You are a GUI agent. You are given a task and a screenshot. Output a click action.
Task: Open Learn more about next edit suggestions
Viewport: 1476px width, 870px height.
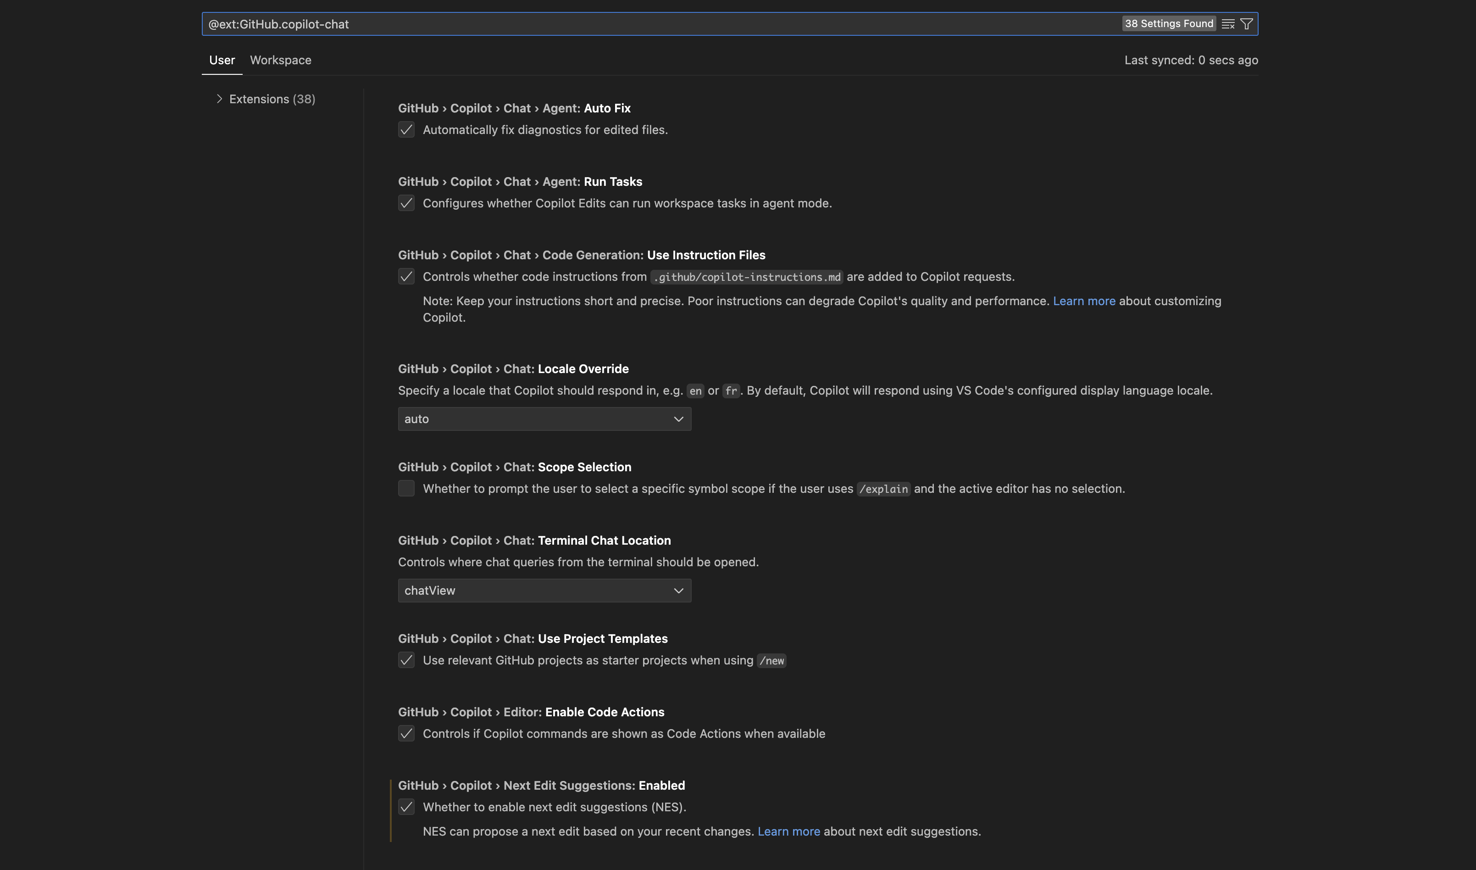[789, 831]
